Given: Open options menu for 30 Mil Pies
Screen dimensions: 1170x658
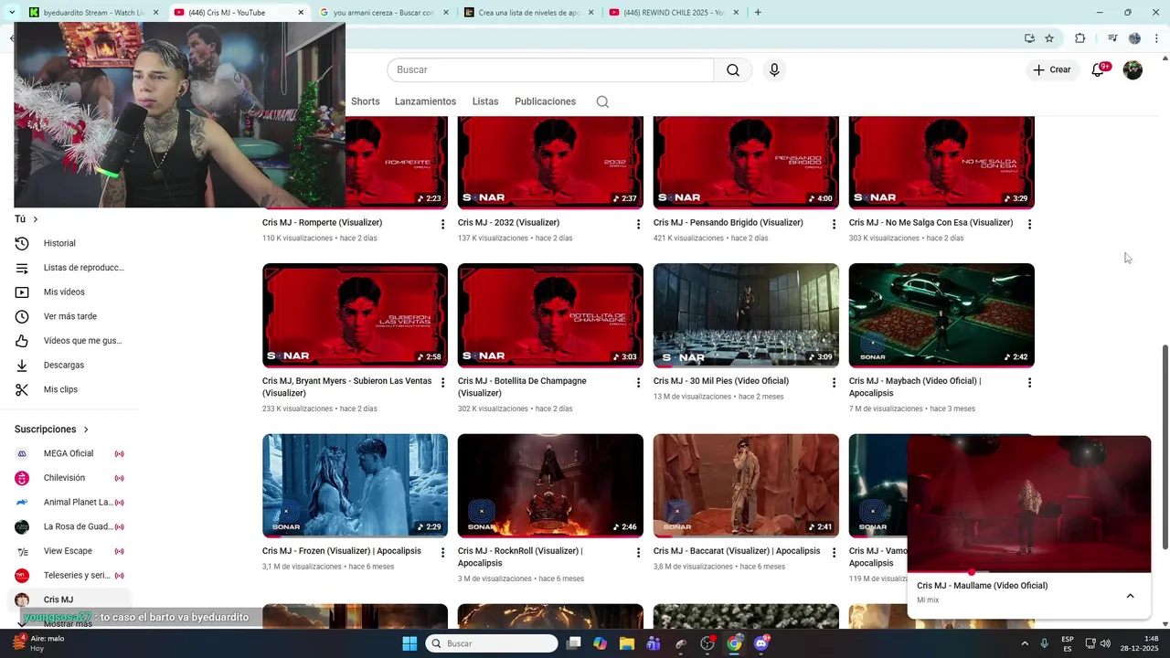Looking at the screenshot, I should coord(834,382).
